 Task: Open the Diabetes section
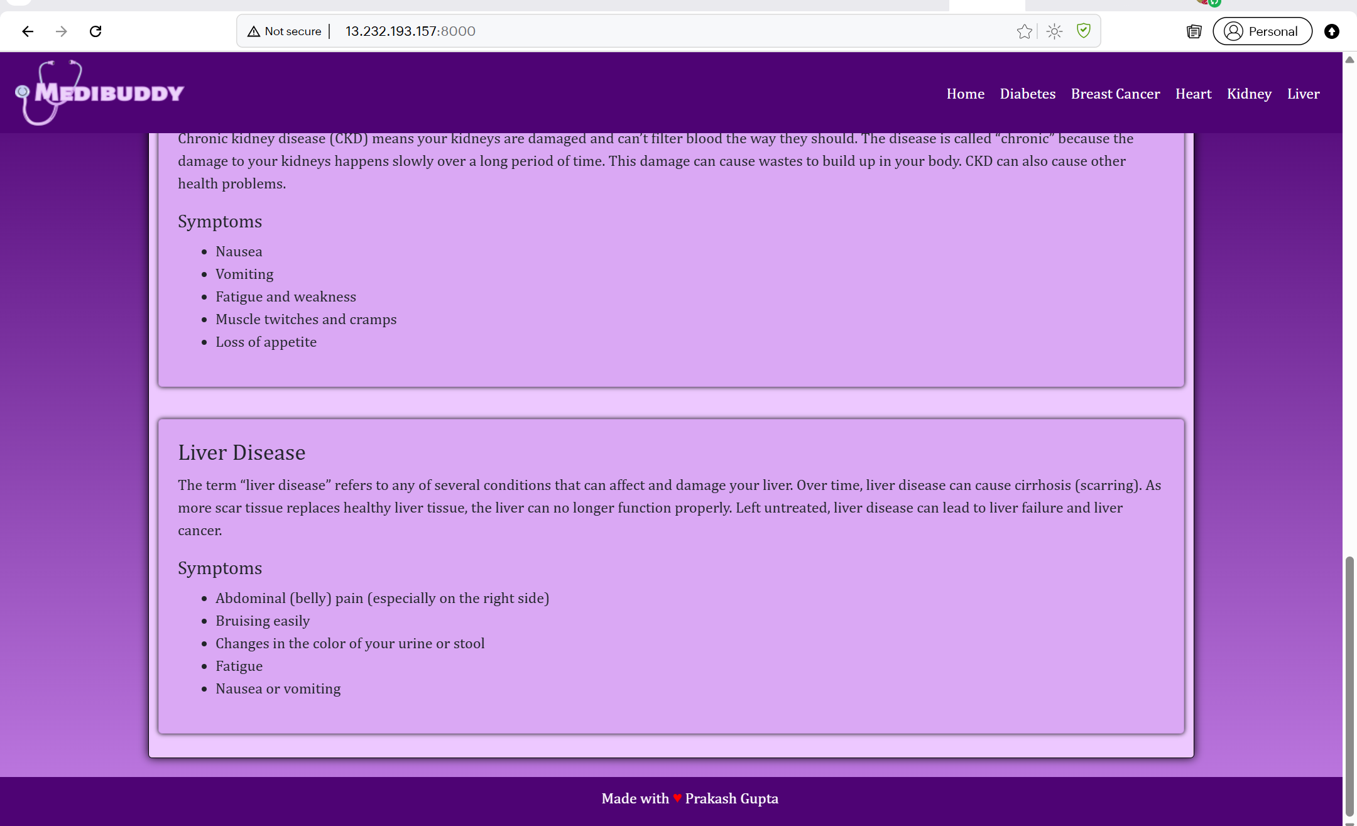point(1028,94)
